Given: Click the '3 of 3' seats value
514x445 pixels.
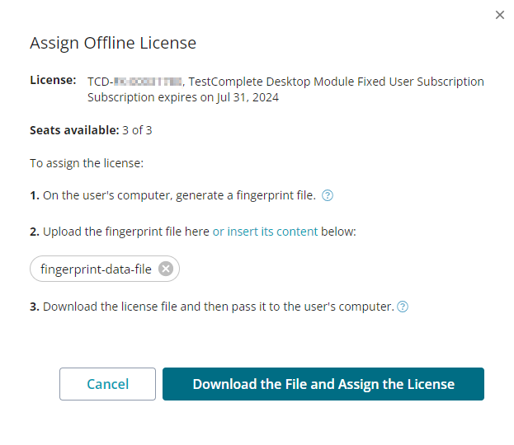Looking at the screenshot, I should 137,130.
